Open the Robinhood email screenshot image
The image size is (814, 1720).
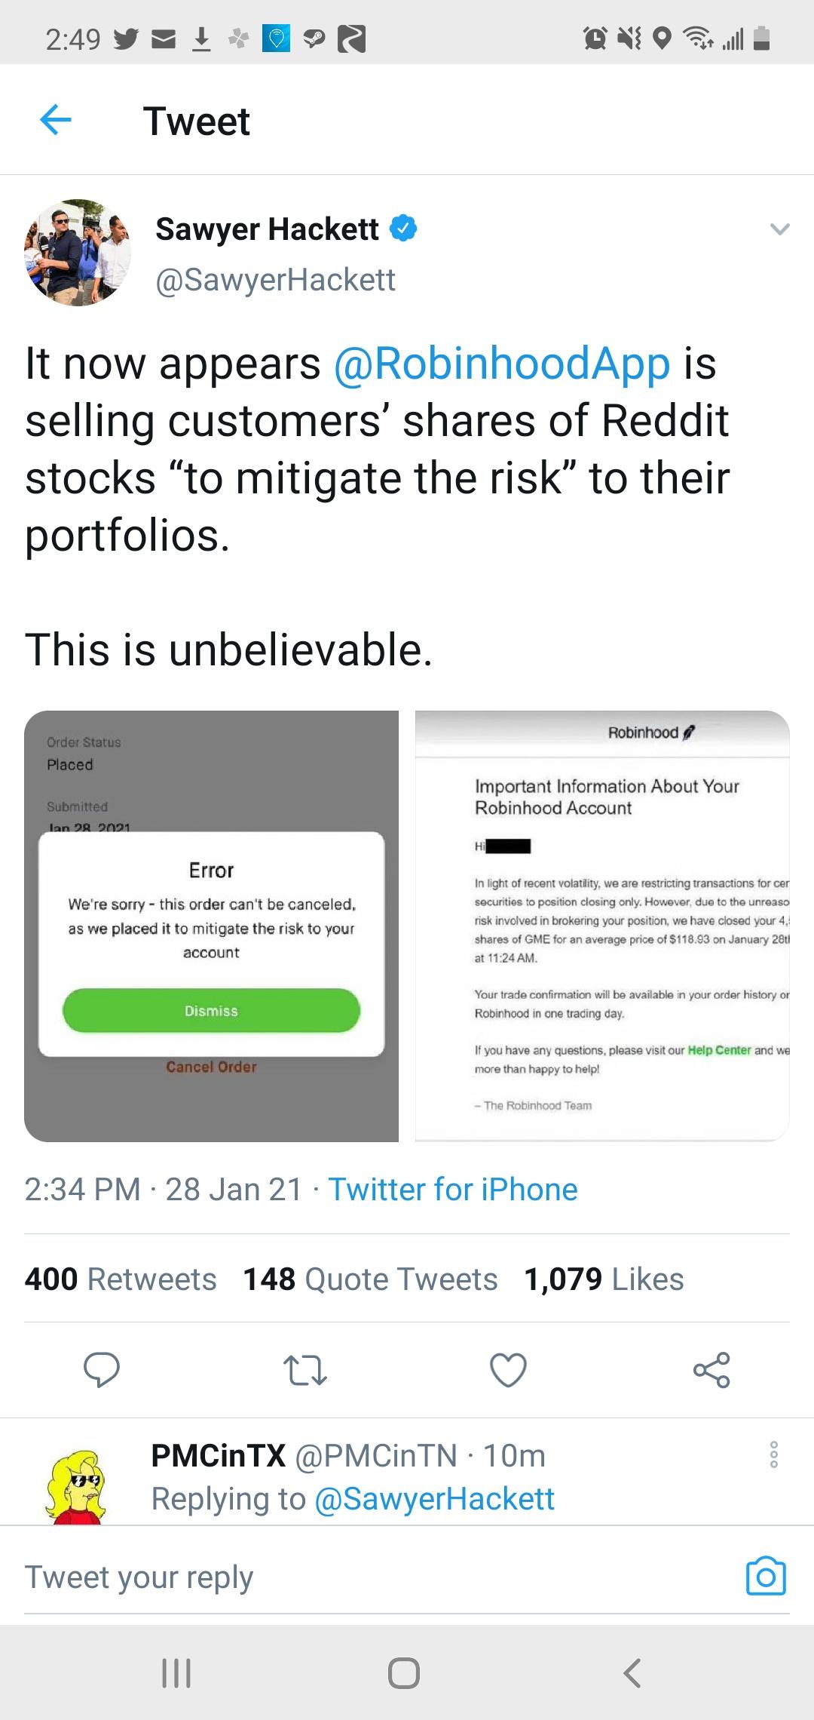pos(602,926)
